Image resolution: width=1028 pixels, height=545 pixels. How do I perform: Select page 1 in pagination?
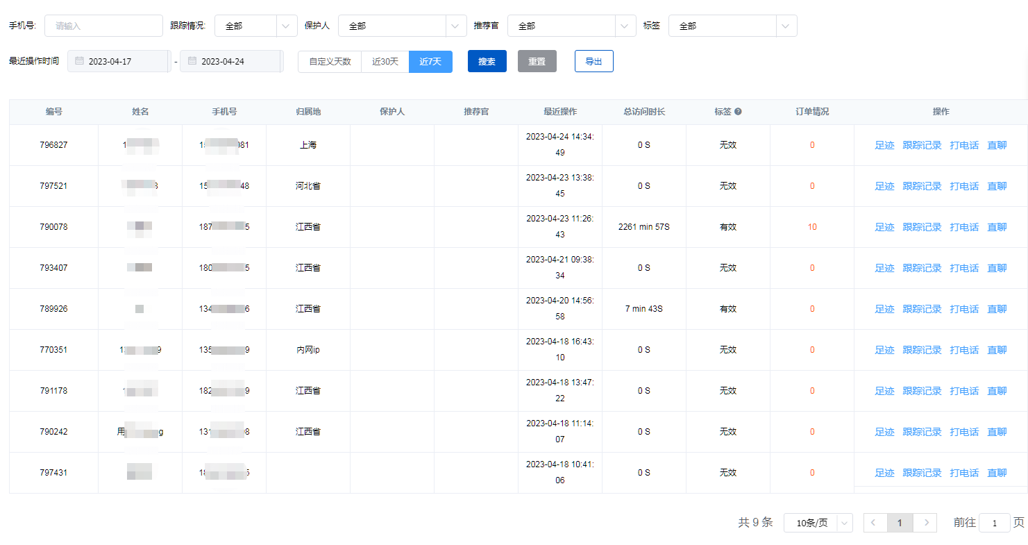[900, 523]
